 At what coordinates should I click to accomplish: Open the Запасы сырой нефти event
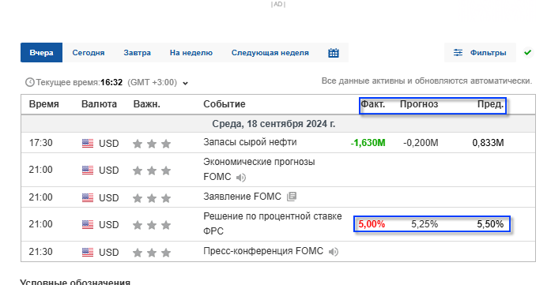click(x=250, y=142)
